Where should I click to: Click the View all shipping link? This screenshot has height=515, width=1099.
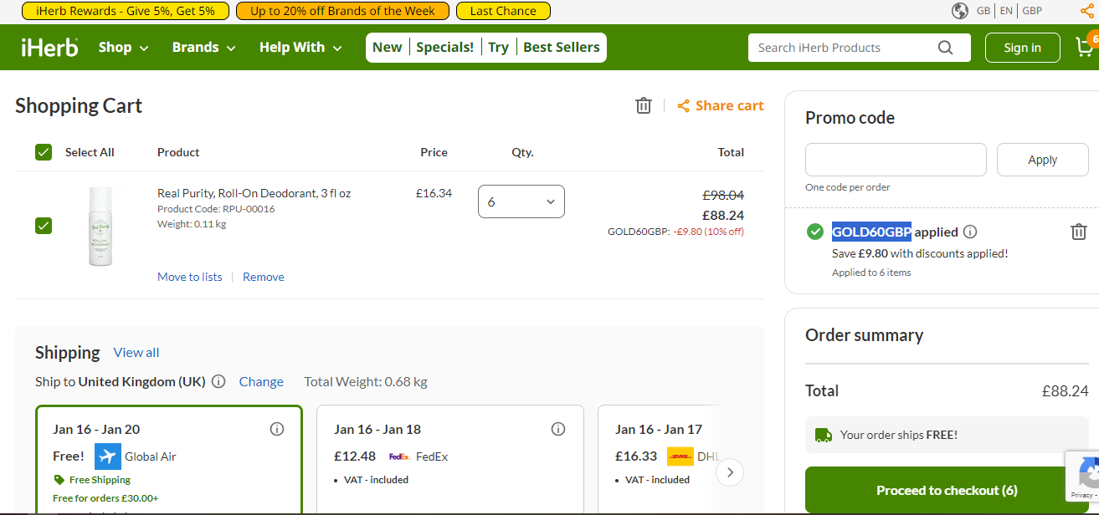click(x=136, y=353)
